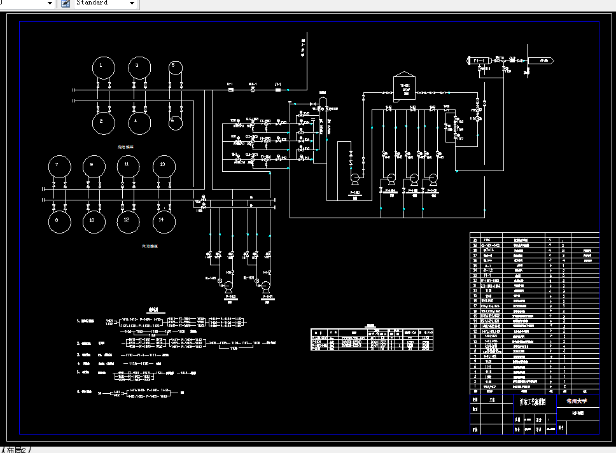Select tank circle number 12

129,222
